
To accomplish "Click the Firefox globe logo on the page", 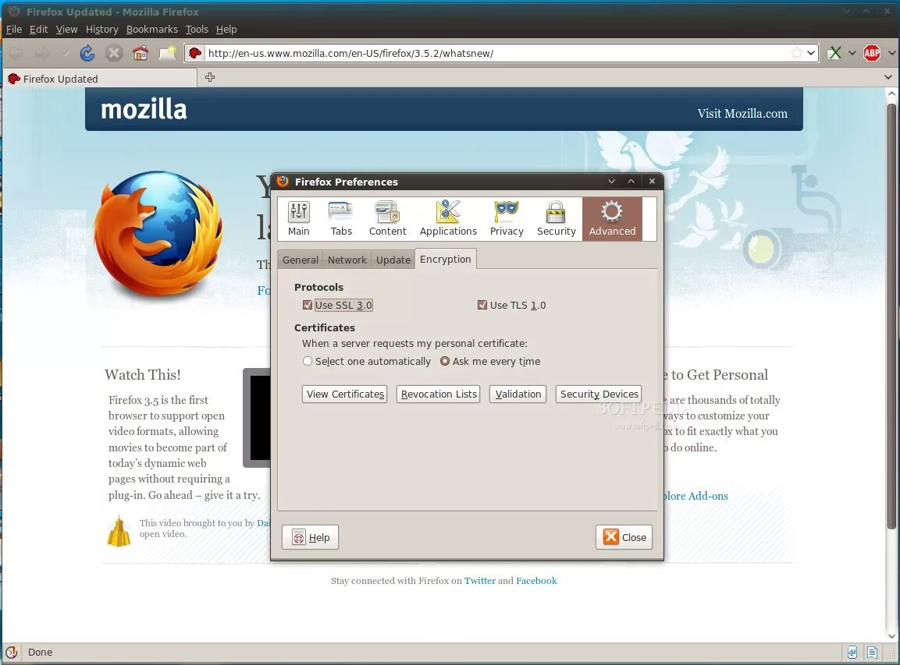I will tap(158, 234).
